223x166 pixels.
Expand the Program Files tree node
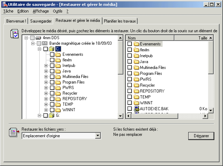pyautogui.click(x=46, y=82)
